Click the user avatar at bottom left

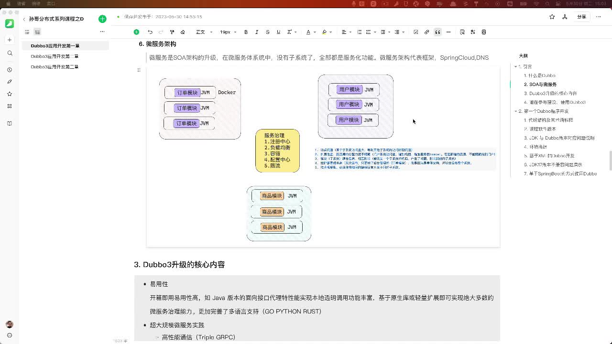(10, 324)
